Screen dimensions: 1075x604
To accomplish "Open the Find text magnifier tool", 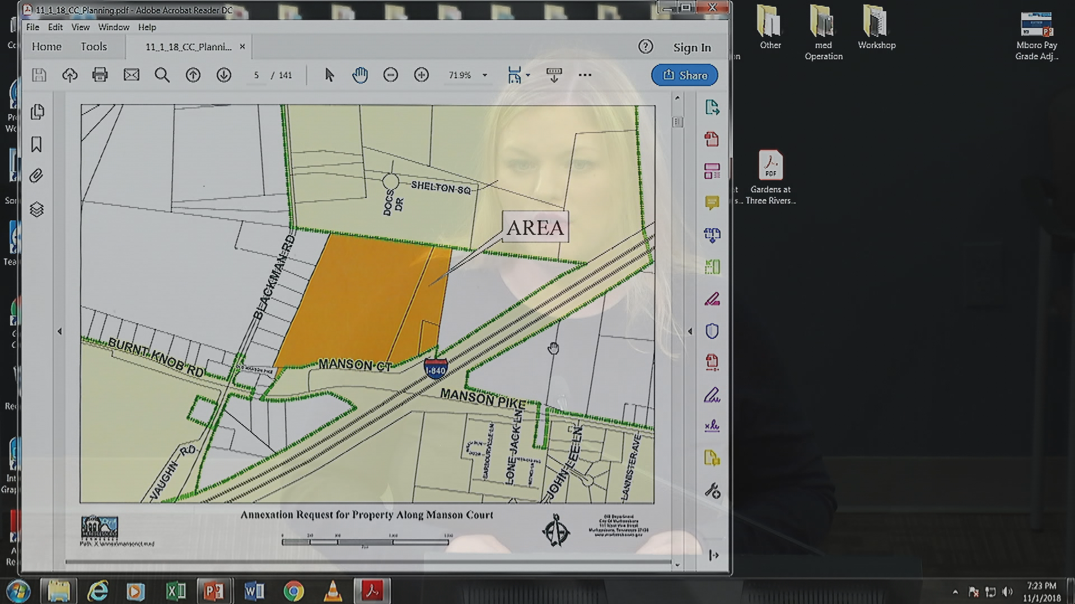I will click(x=162, y=75).
